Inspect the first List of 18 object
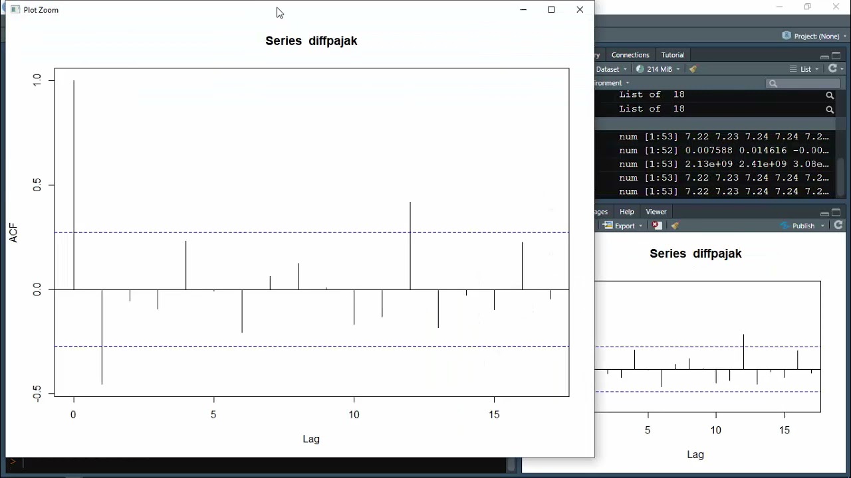Screen dimensions: 851x478 pyautogui.click(x=829, y=95)
